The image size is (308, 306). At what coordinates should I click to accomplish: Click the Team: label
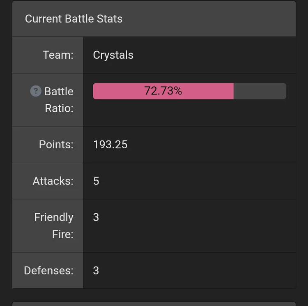pyautogui.click(x=58, y=55)
